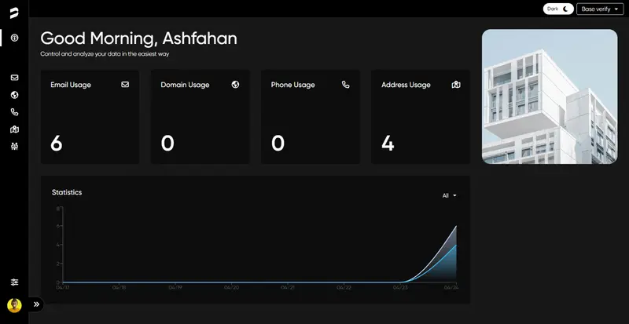Open the Base verify dropdown

pyautogui.click(x=598, y=9)
